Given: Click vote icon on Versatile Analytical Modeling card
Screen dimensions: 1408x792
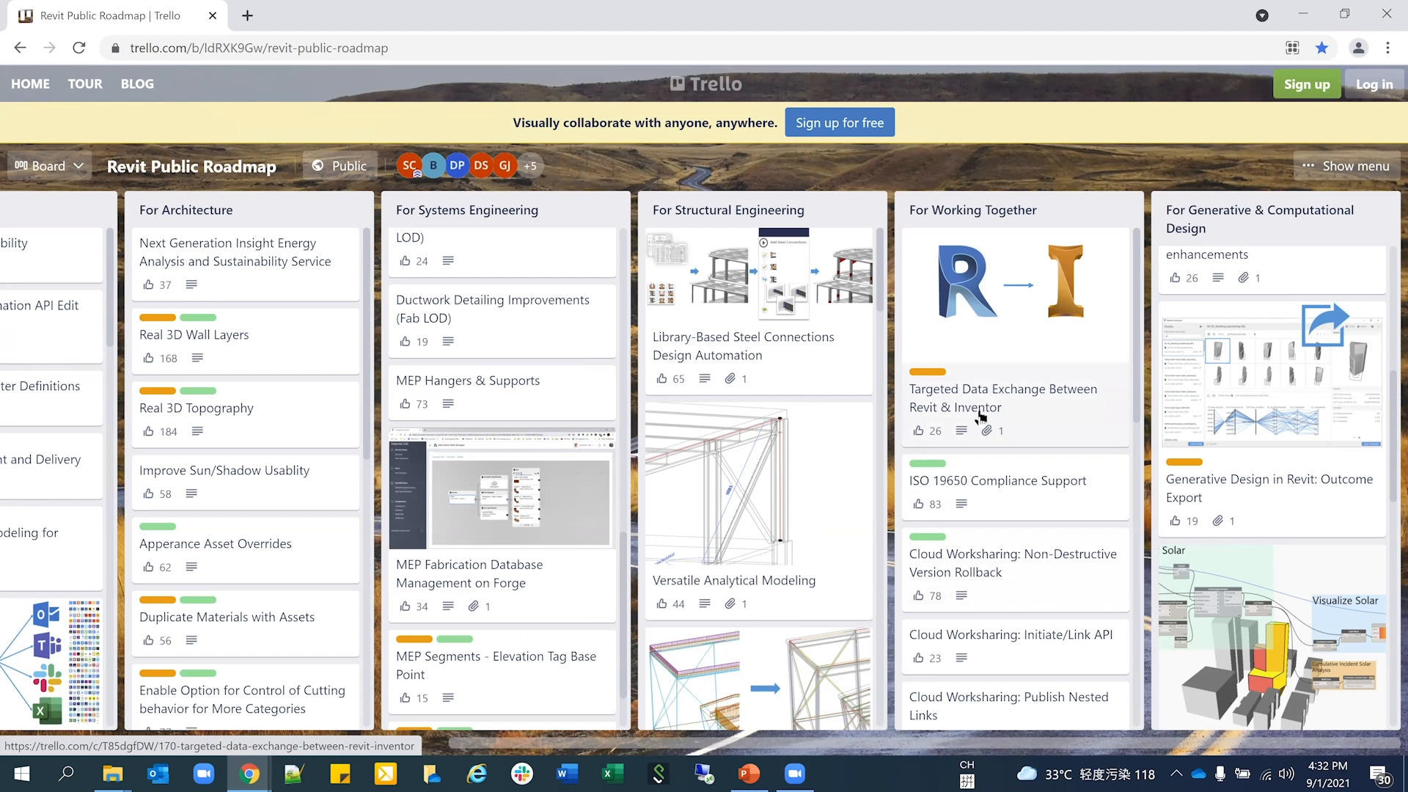Looking at the screenshot, I should coord(662,604).
